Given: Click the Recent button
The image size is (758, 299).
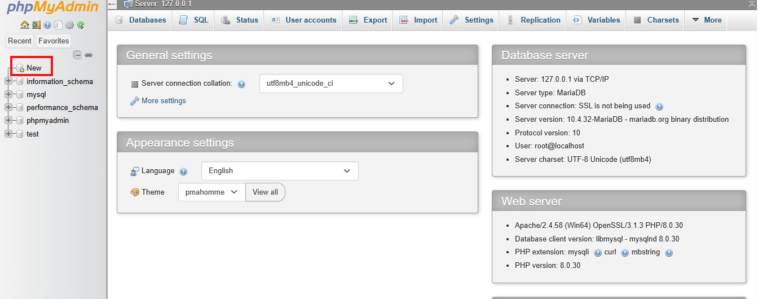Looking at the screenshot, I should 20,41.
